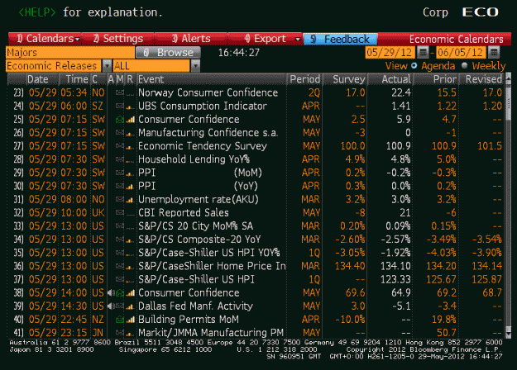This screenshot has width=517, height=370.
Task: Open the Calendars dropdown menu
Action: [x=45, y=39]
